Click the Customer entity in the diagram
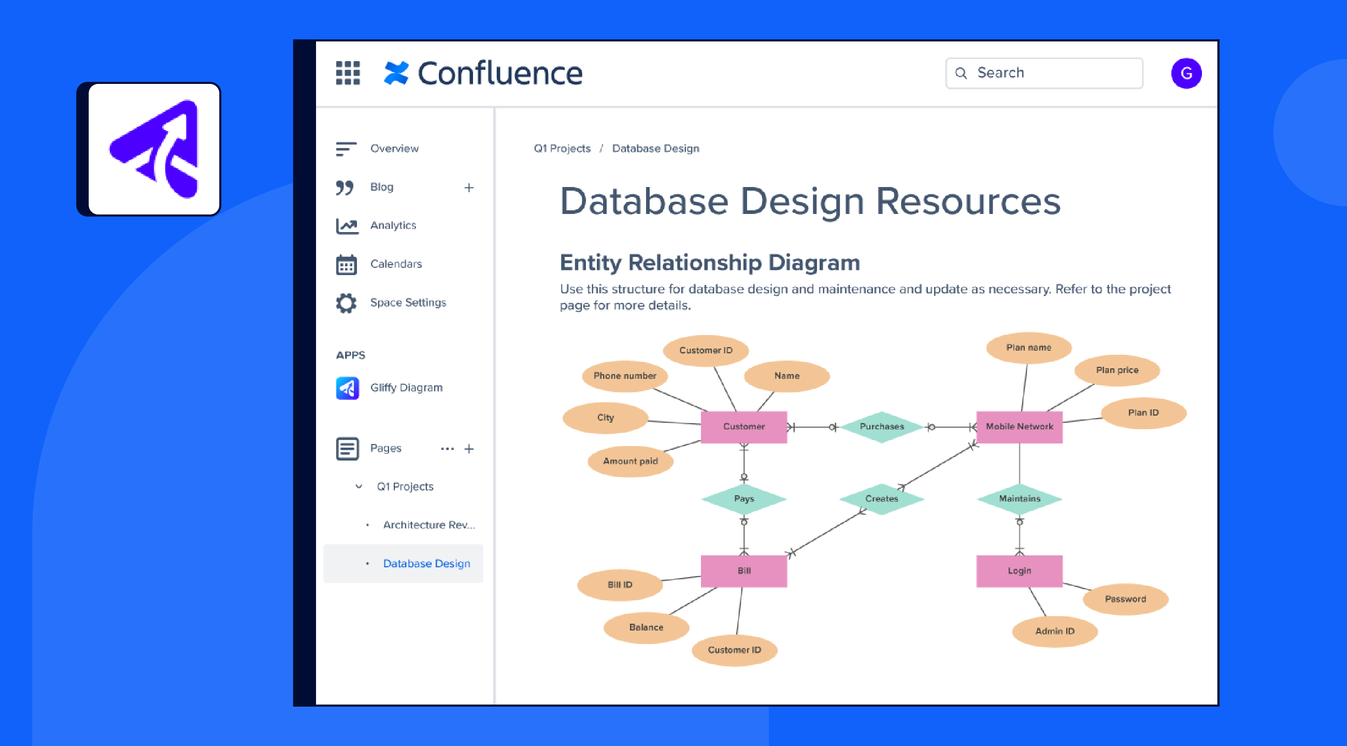Viewport: 1347px width, 746px height. click(743, 426)
